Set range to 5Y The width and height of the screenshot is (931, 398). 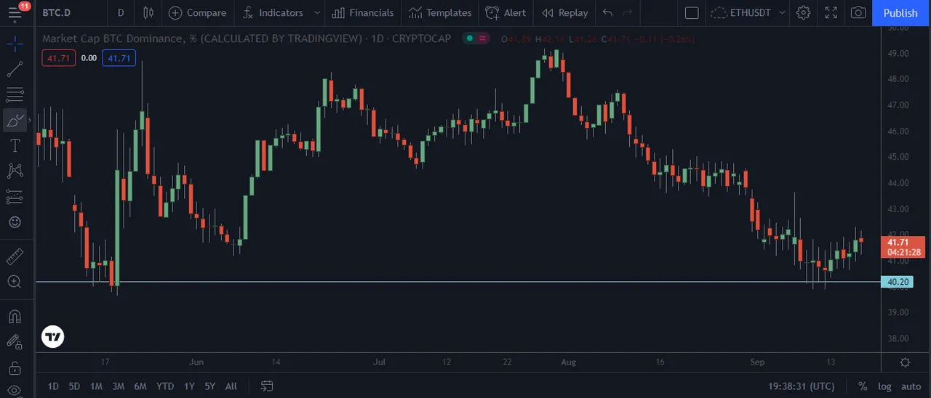pyautogui.click(x=209, y=386)
